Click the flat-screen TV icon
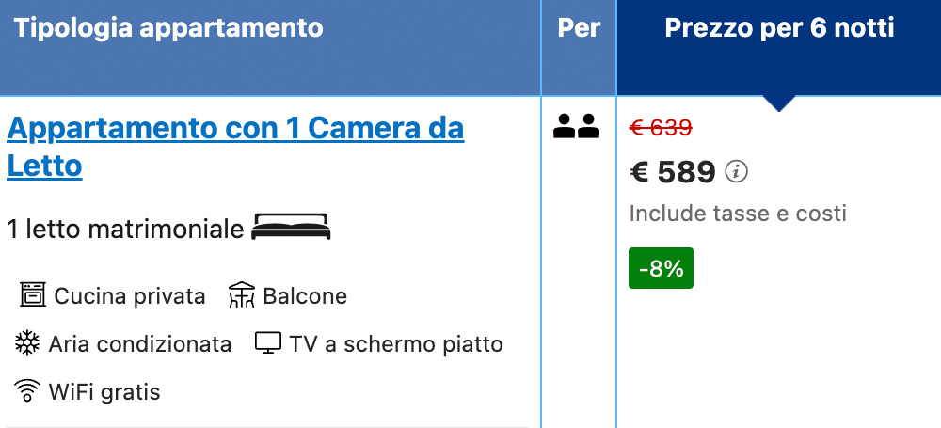Image resolution: width=941 pixels, height=428 pixels. pyautogui.click(x=268, y=343)
